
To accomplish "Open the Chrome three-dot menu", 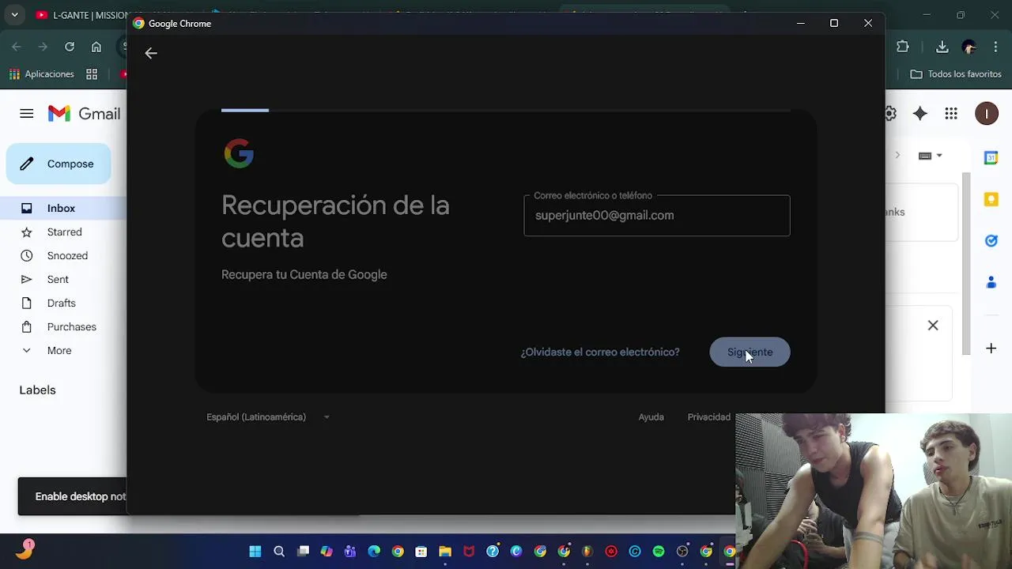I will coord(997,47).
